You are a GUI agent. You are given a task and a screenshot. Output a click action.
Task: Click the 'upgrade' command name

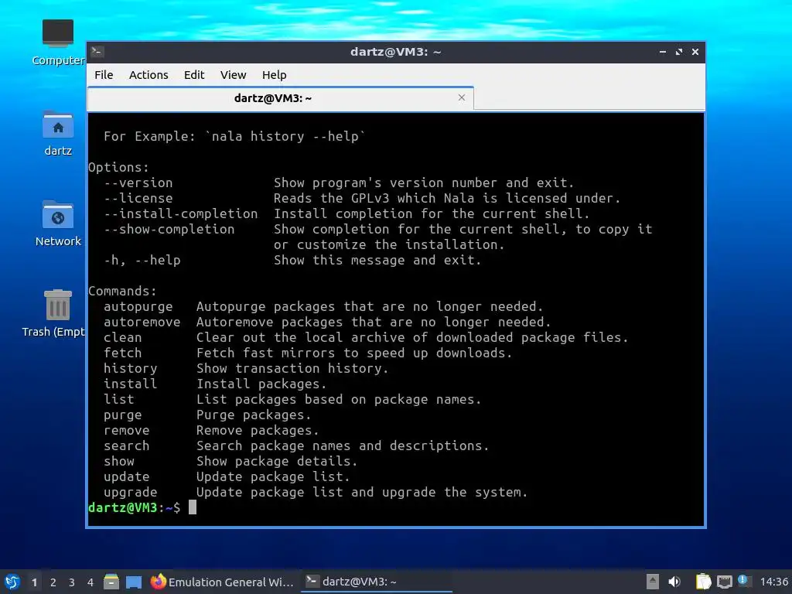[x=130, y=492]
